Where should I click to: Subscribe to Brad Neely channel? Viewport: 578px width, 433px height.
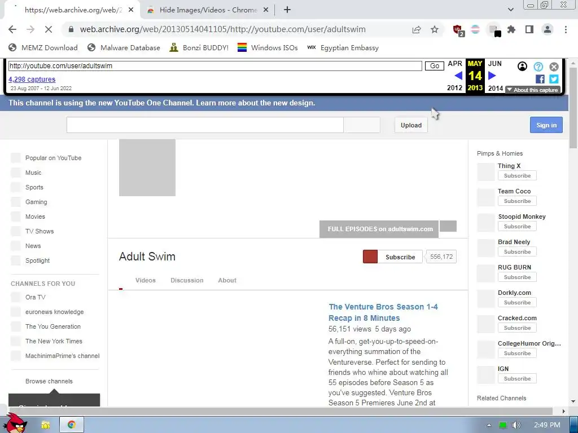517,252
